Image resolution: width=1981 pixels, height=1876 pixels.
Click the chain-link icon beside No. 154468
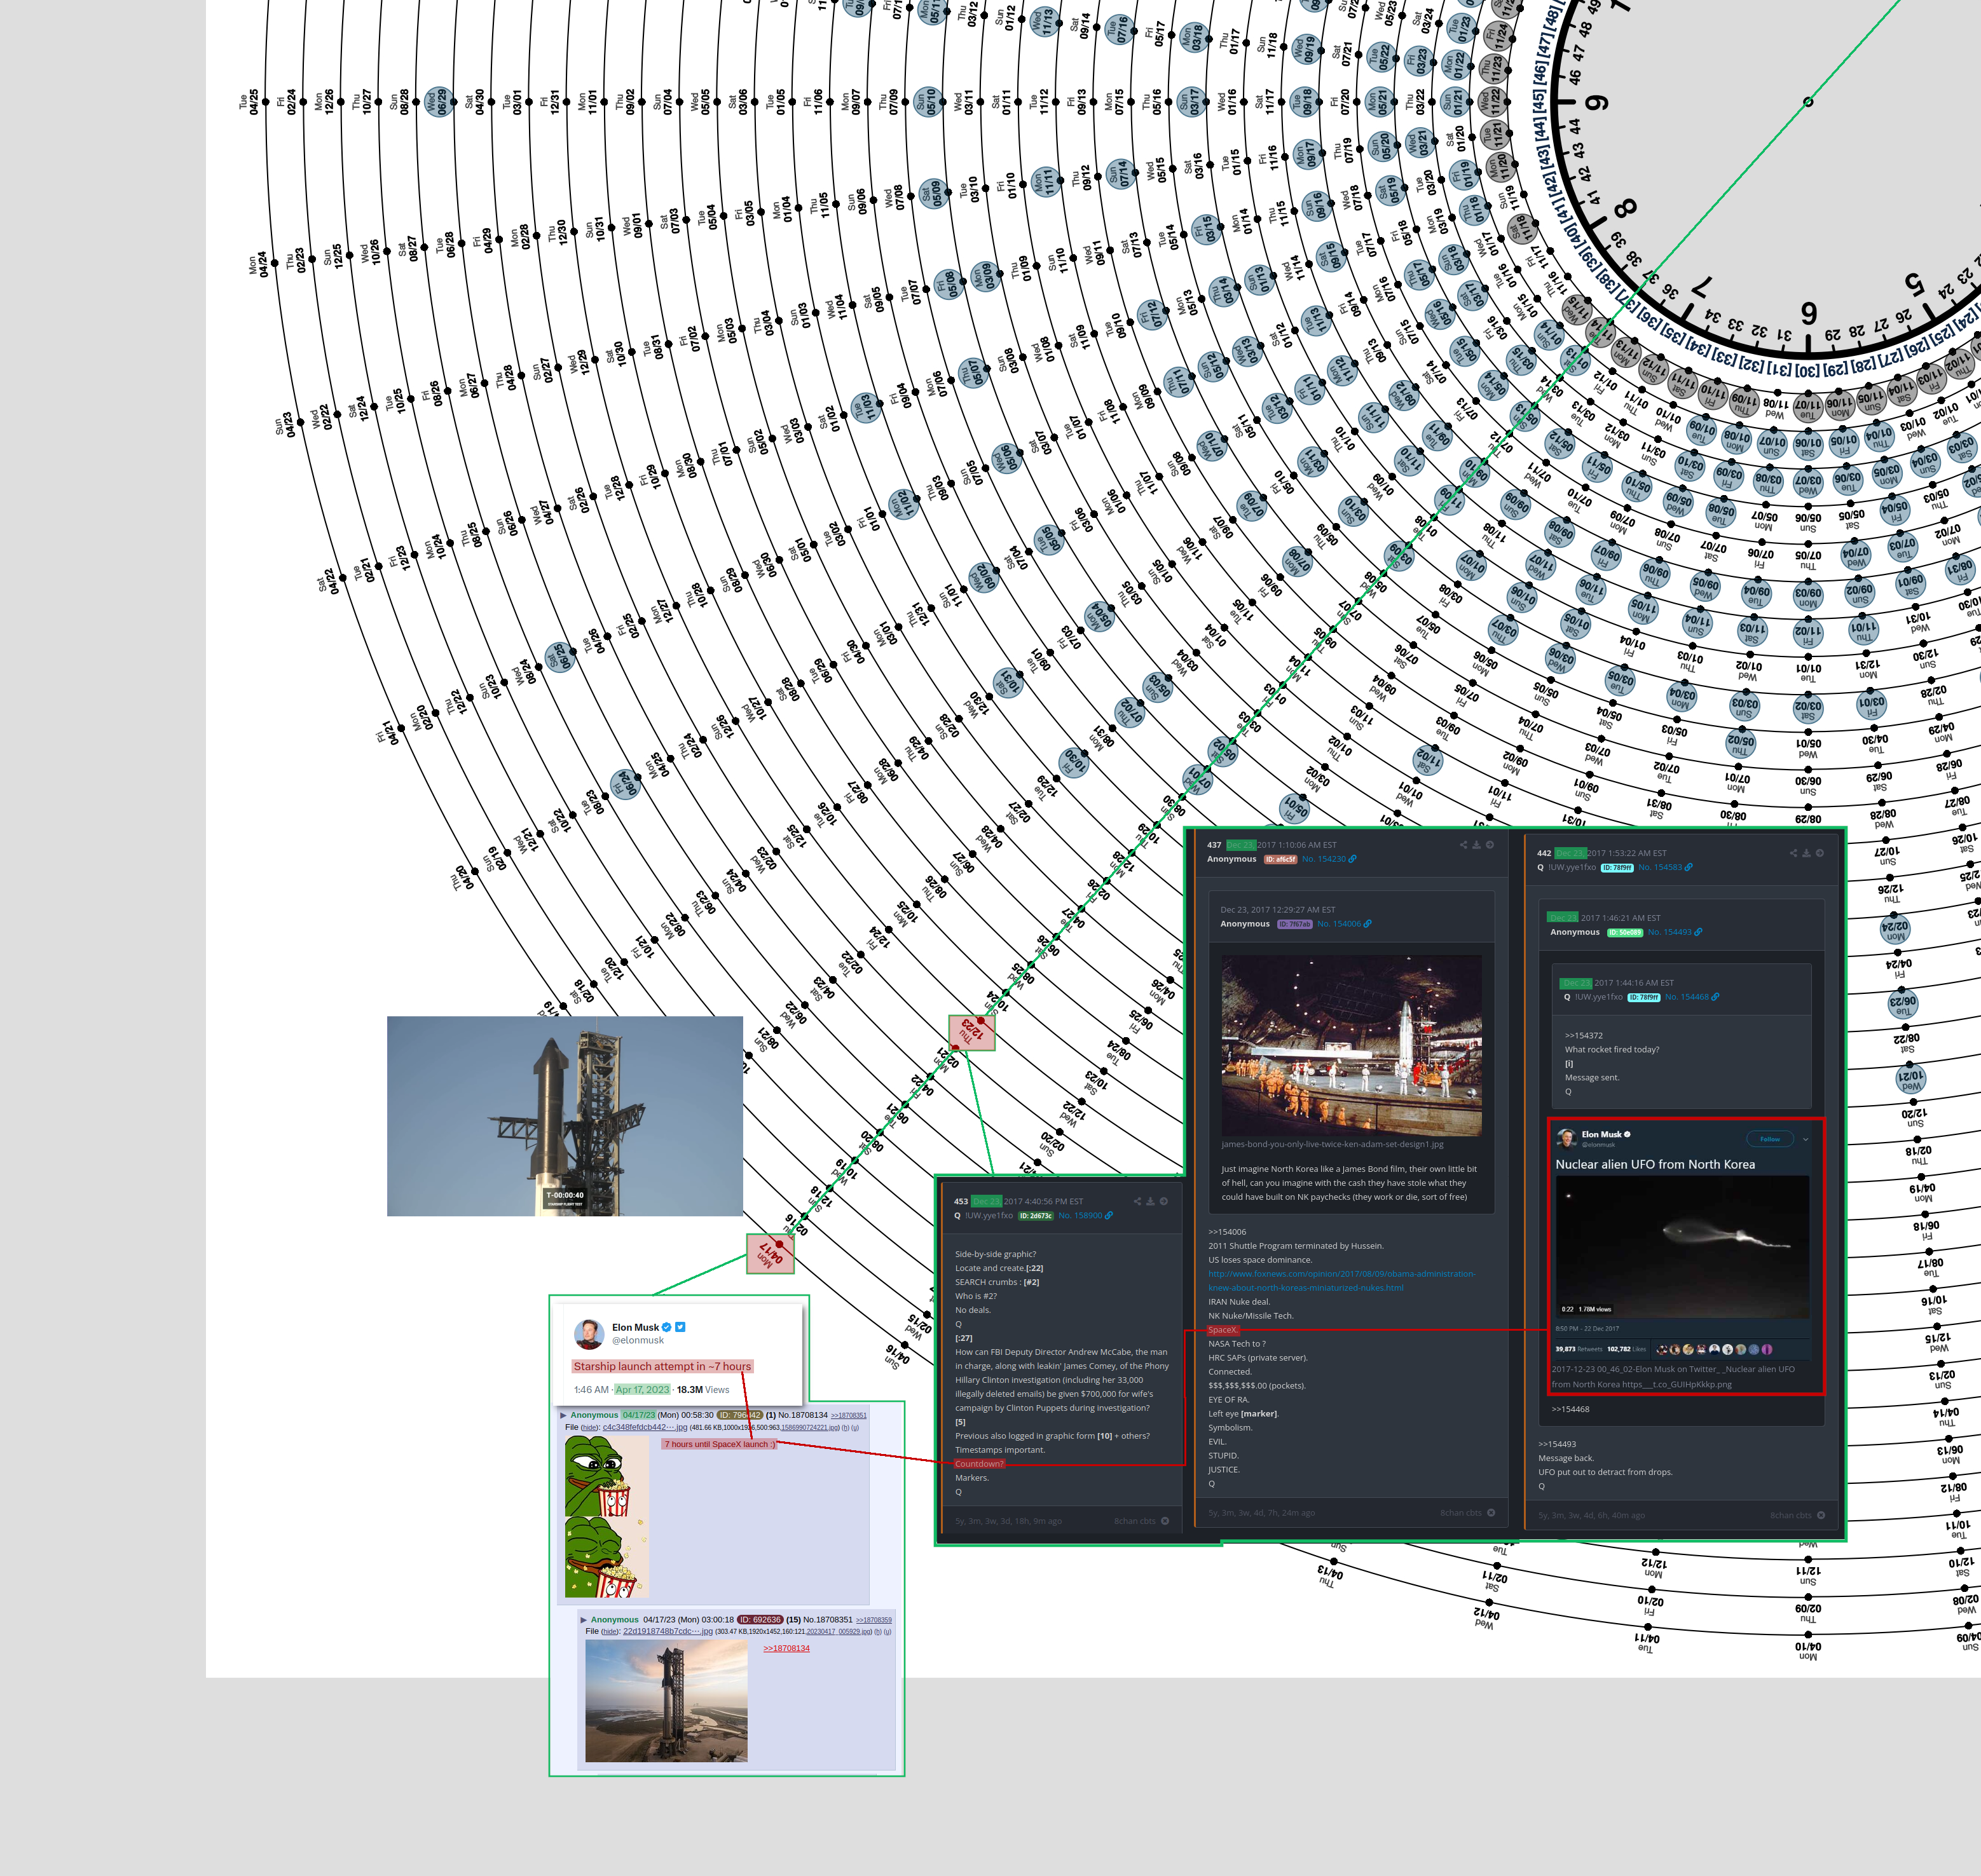coord(1716,997)
